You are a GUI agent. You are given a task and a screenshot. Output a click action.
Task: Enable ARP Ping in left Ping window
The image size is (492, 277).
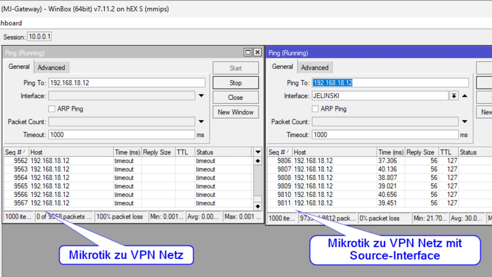[52, 109]
